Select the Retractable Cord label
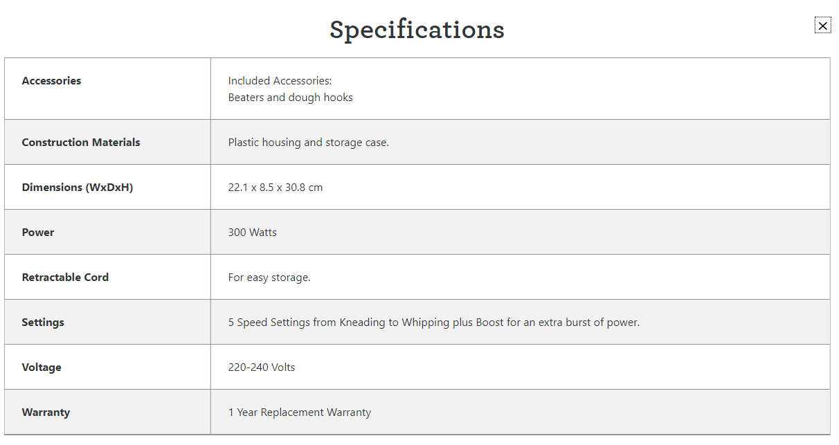839x445 pixels. (65, 278)
